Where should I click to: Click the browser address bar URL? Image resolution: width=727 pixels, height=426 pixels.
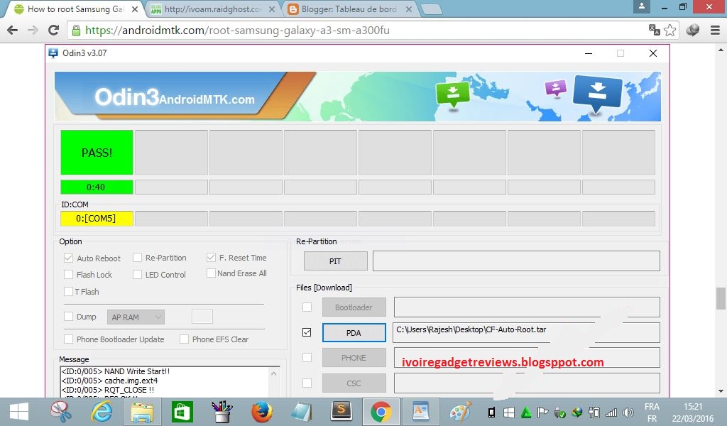(237, 31)
